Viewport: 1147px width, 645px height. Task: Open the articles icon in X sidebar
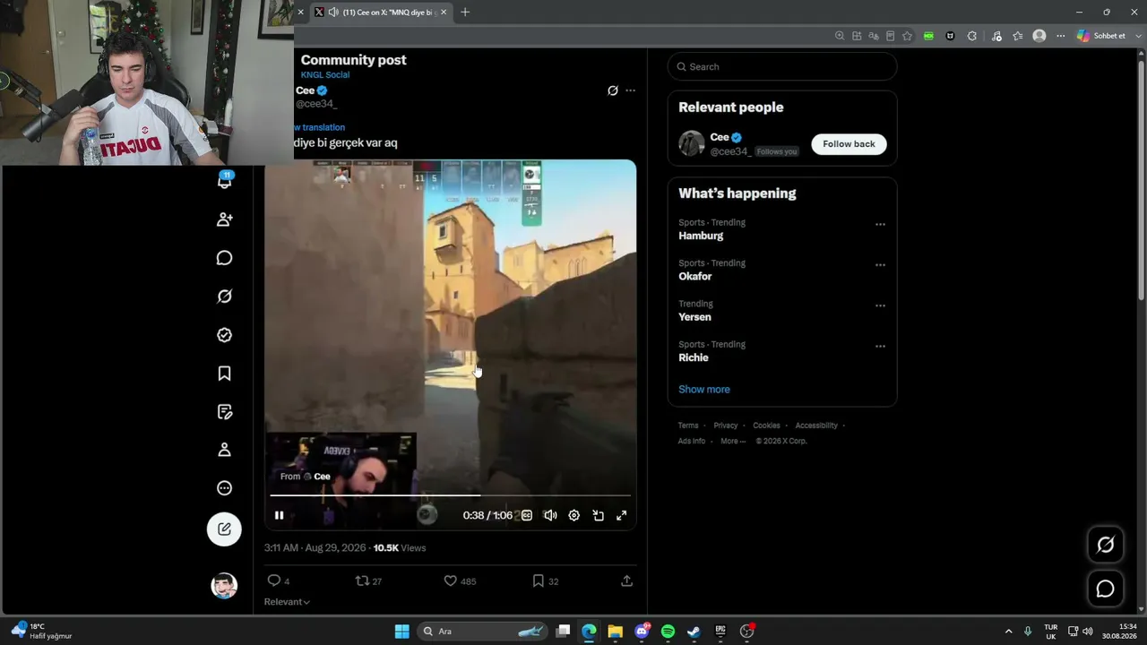225,412
